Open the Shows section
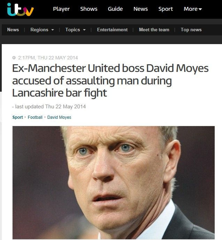222x240 pixels. [89, 9]
